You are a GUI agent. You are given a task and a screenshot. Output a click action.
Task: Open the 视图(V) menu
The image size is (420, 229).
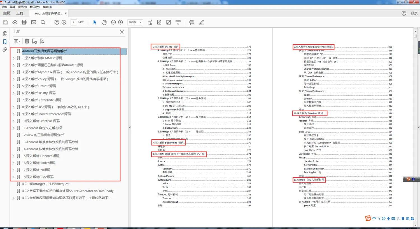coord(22,7)
